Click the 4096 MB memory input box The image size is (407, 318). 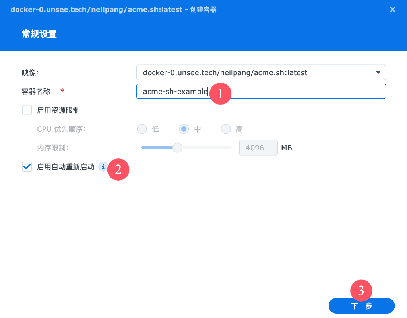(258, 147)
